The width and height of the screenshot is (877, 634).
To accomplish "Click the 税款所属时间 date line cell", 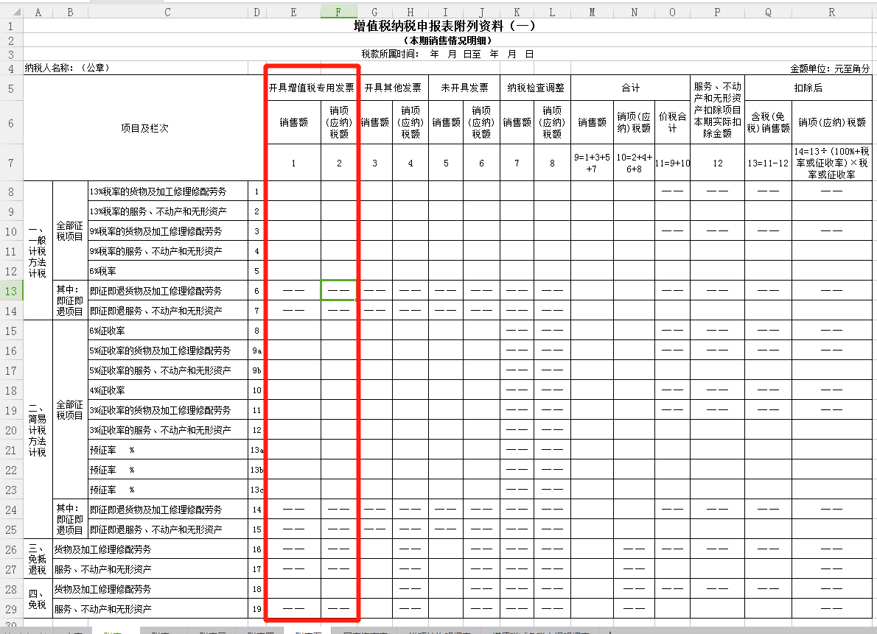I will pyautogui.click(x=447, y=54).
